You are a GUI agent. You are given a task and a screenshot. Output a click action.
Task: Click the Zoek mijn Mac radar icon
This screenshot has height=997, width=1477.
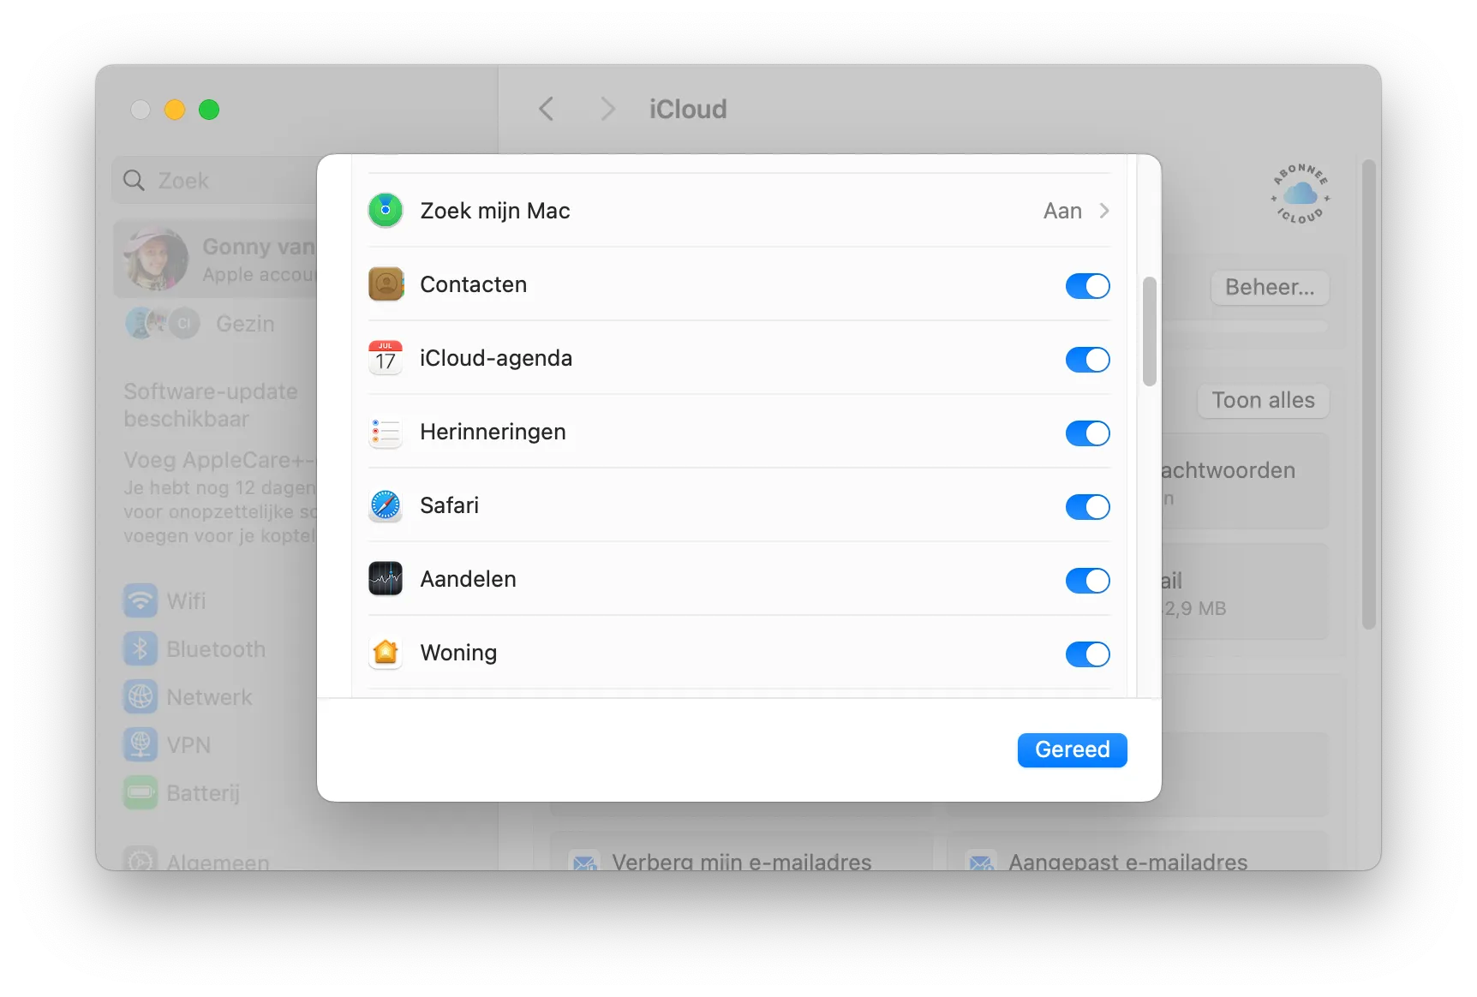point(386,210)
